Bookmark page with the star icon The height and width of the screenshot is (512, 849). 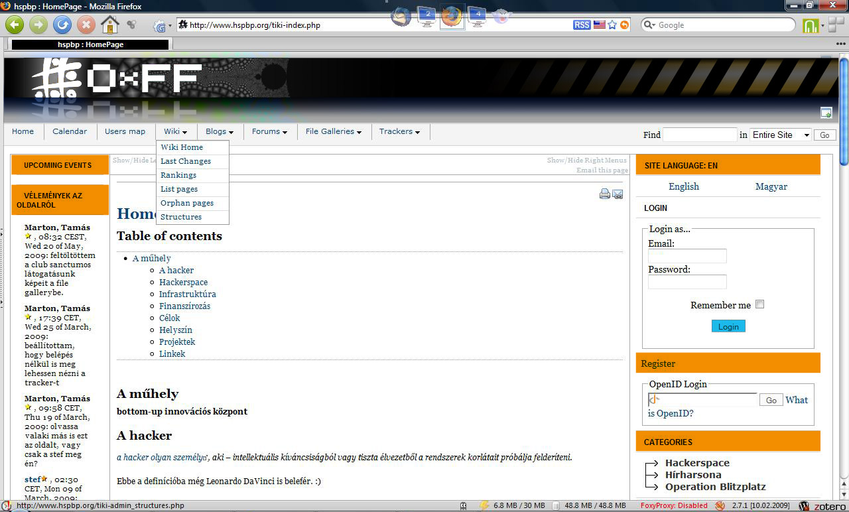[612, 25]
